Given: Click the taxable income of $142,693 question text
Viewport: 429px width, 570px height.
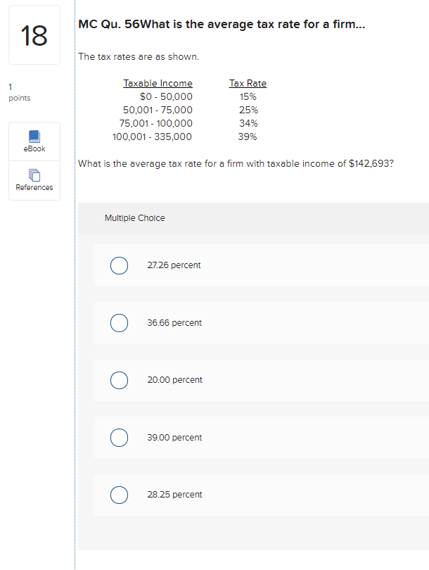Looking at the screenshot, I should pyautogui.click(x=236, y=163).
